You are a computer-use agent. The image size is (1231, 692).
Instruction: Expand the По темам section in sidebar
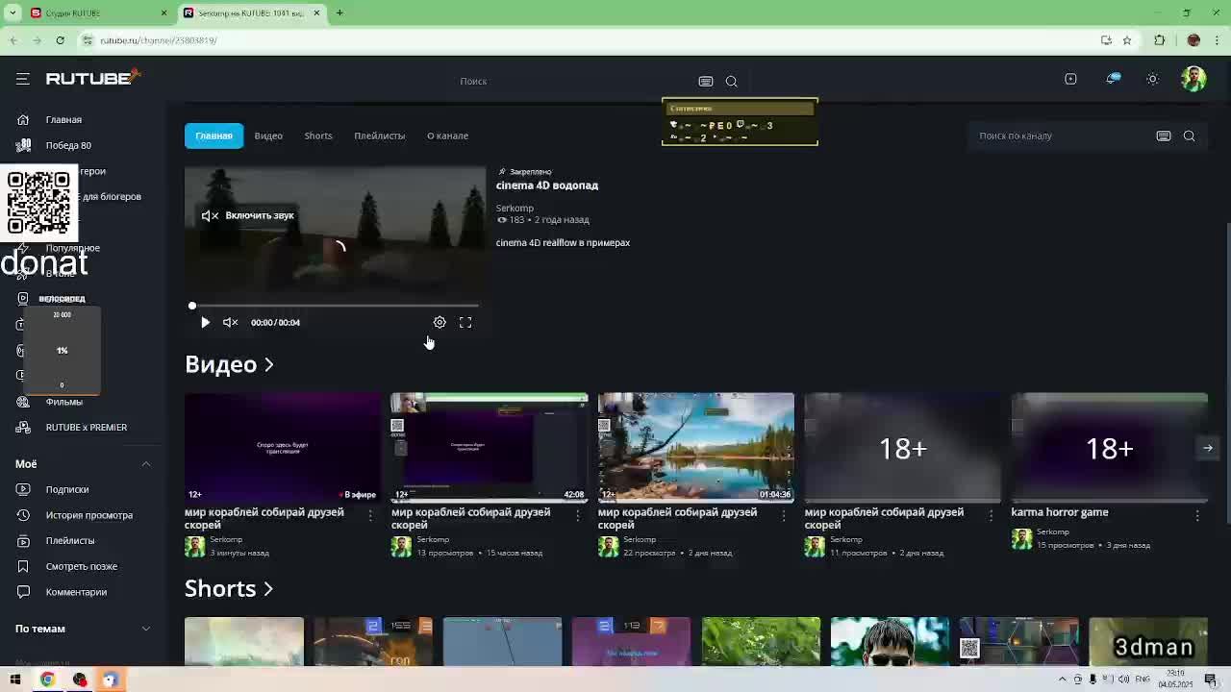(146, 629)
